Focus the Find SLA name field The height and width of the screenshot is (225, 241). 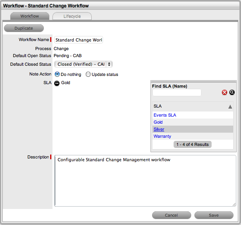177,93
